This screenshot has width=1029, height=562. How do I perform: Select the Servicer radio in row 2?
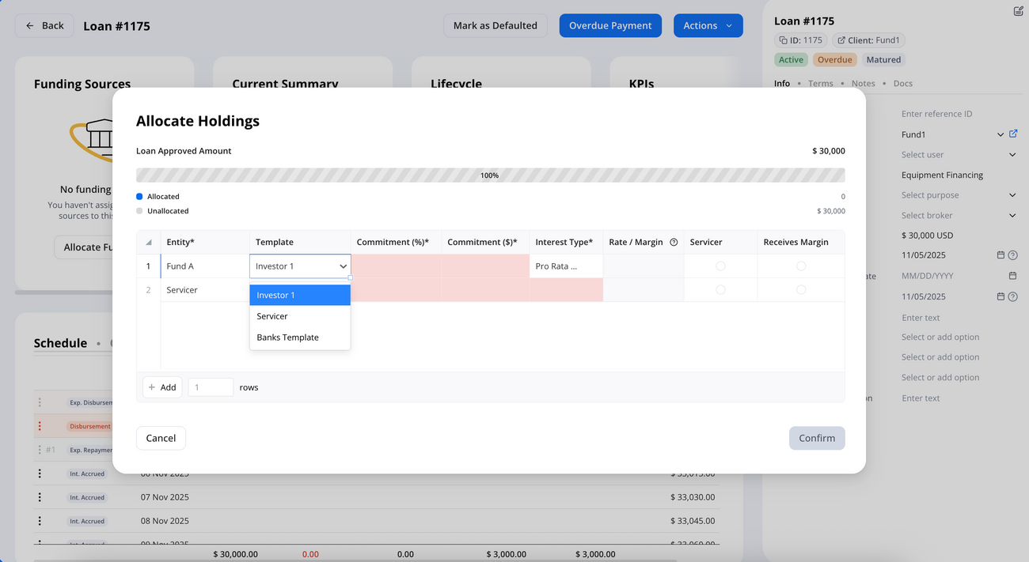[x=720, y=290]
